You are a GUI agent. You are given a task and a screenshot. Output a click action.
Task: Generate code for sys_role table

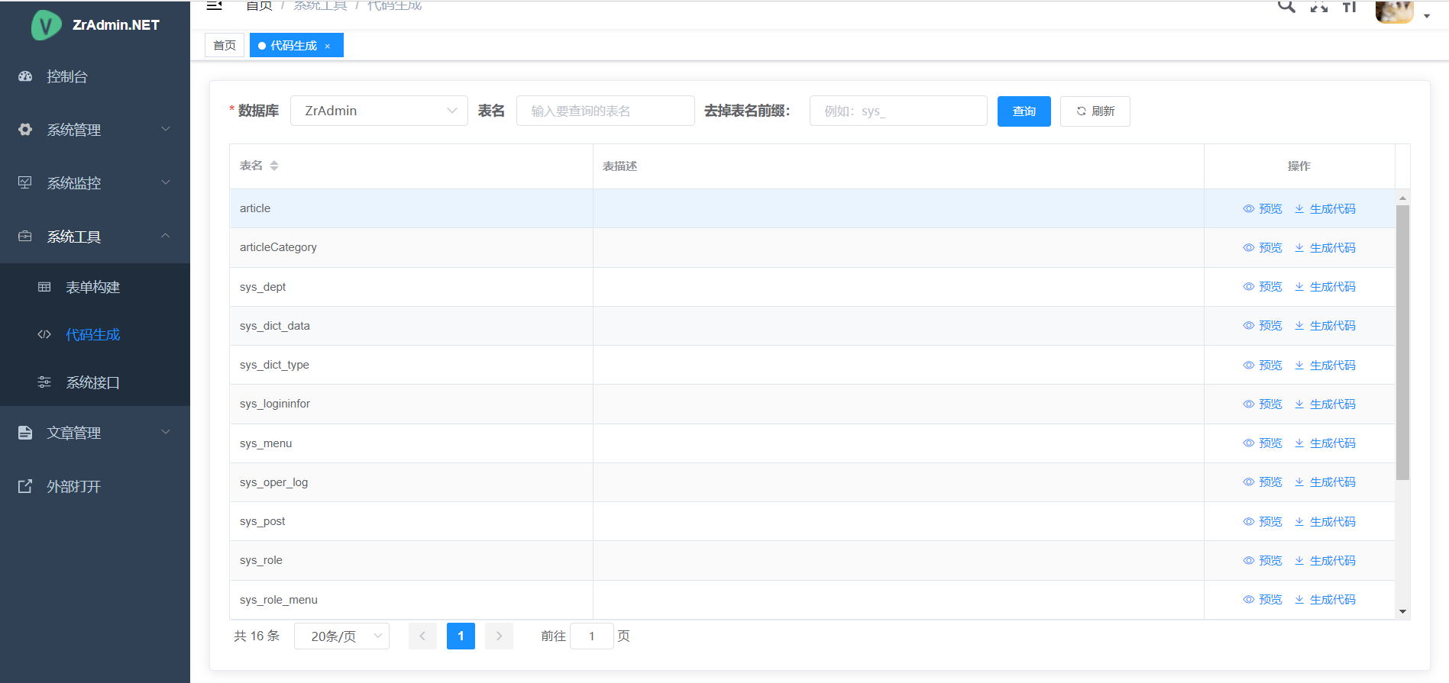[x=1325, y=561]
